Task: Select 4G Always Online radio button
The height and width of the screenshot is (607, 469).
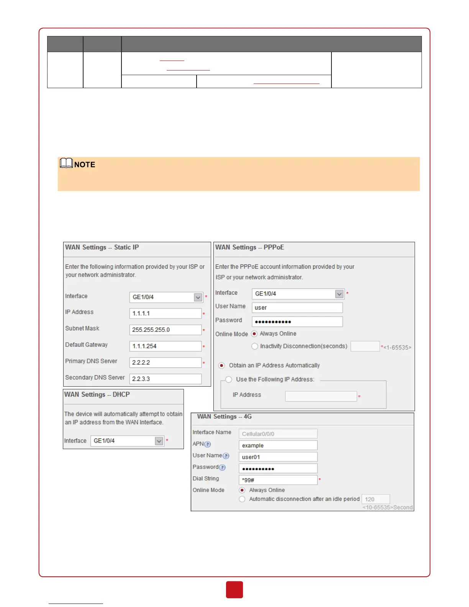Action: (x=242, y=491)
